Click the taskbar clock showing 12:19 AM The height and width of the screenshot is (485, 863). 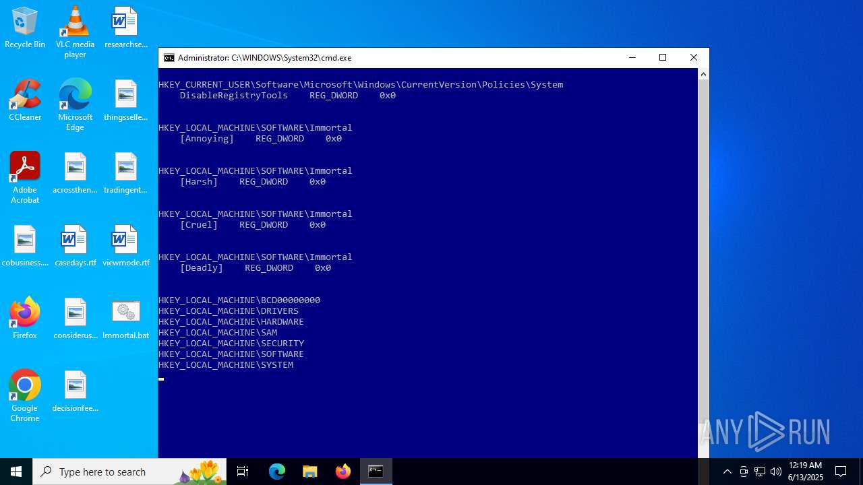click(x=805, y=472)
